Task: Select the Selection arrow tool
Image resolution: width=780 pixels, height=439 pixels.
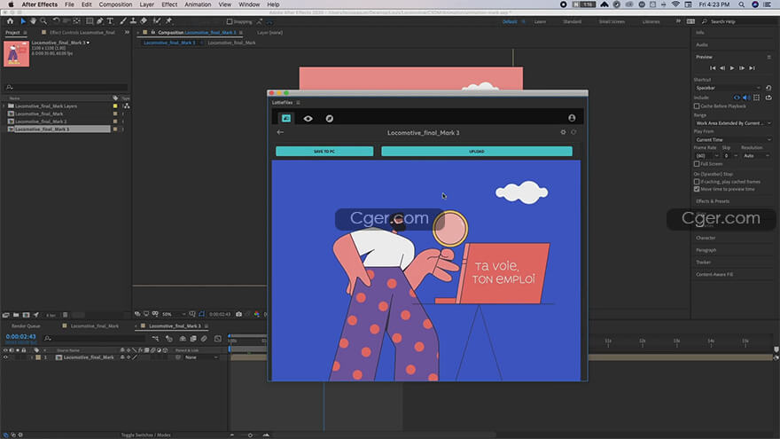Action: coord(23,21)
